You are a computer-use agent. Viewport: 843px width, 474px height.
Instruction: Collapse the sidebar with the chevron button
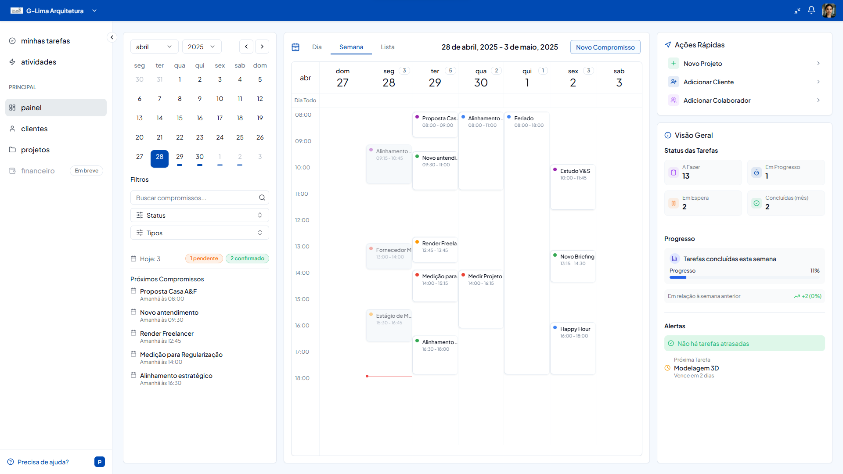coord(112,37)
